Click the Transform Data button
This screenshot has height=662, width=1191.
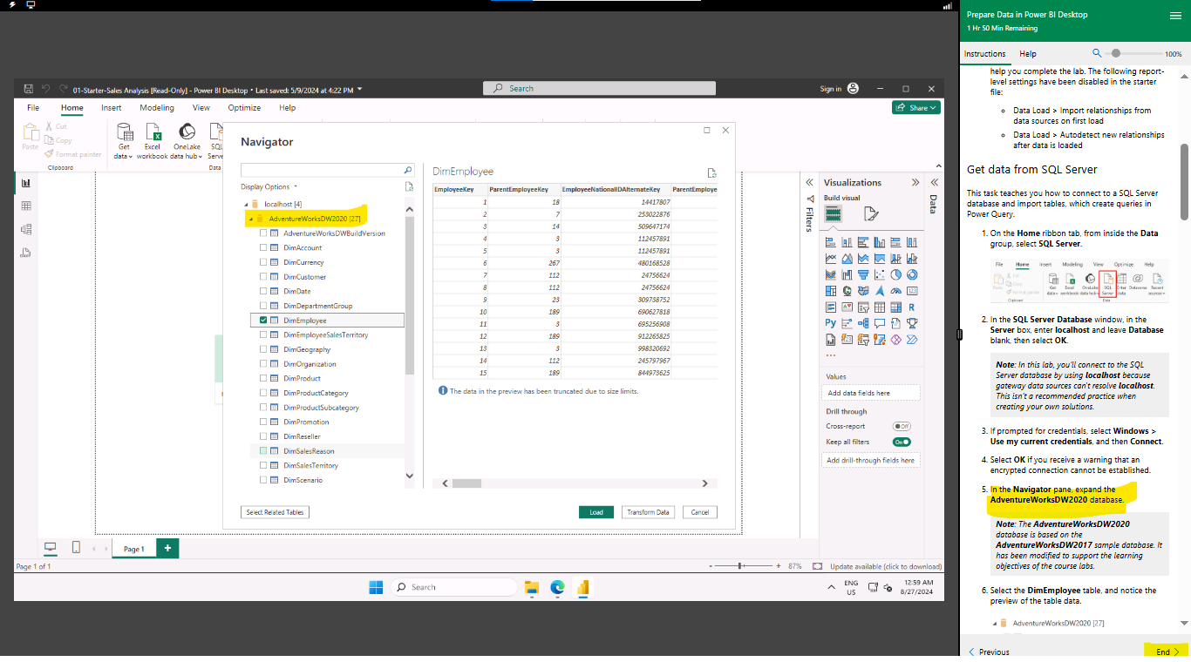tap(649, 512)
